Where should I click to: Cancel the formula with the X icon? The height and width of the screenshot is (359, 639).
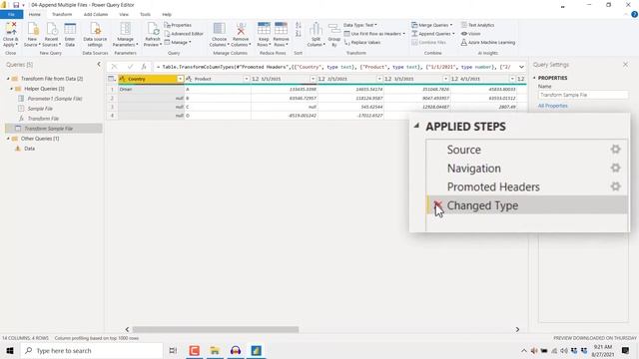pyautogui.click(x=115, y=67)
